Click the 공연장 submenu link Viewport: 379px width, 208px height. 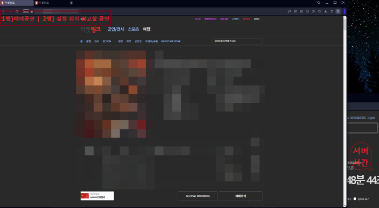138,41
